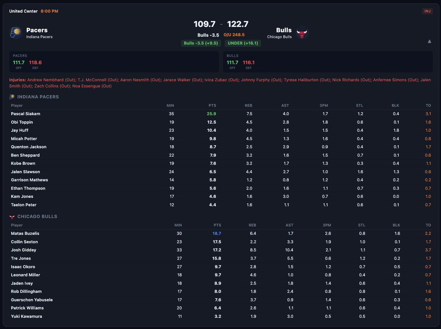Select player Rob Dillingham
This screenshot has height=329, width=441.
pos(26,292)
